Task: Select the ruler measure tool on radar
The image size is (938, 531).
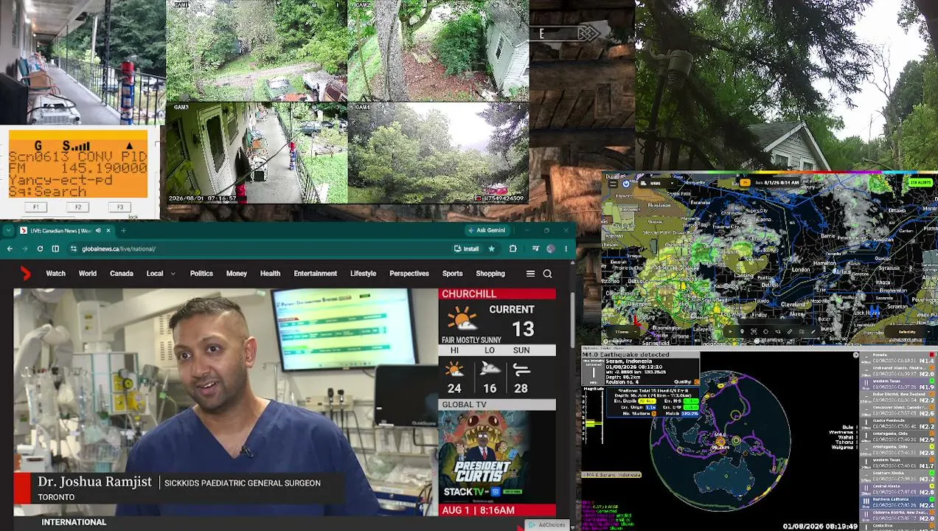Action: pyautogui.click(x=790, y=332)
